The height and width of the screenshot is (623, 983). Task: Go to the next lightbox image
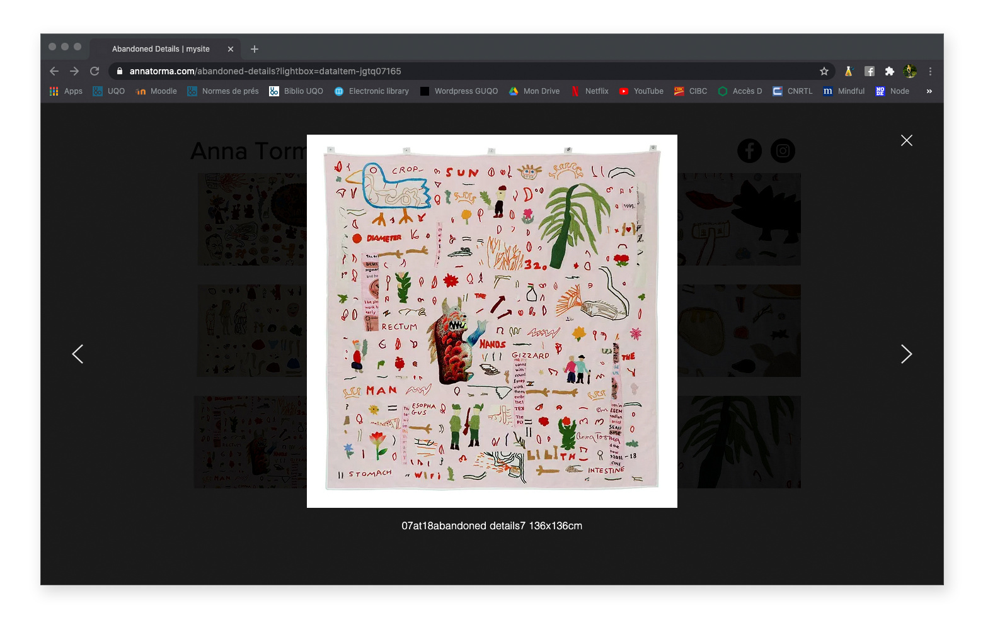tap(906, 354)
